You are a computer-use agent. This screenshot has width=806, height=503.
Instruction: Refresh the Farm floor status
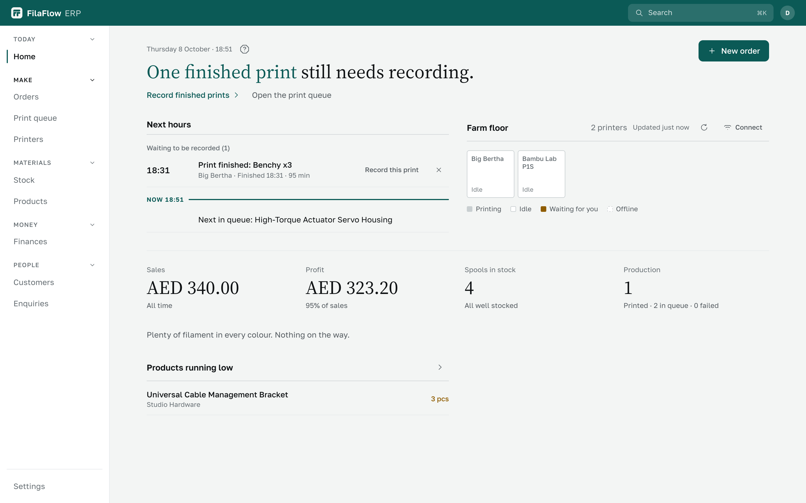coord(704,127)
